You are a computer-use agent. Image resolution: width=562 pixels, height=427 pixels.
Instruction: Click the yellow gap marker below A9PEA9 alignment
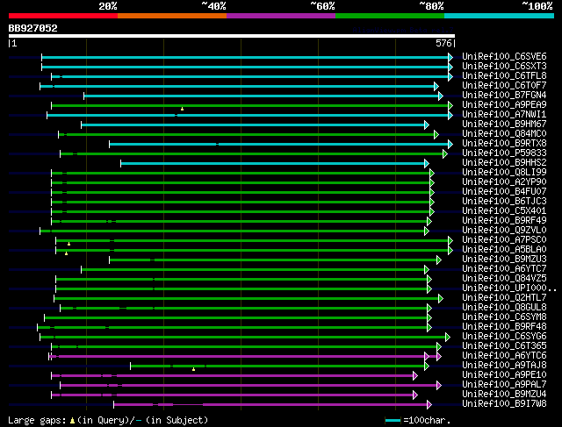click(182, 109)
